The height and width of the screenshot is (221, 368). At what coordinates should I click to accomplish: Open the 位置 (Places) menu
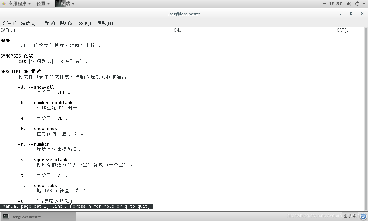[43, 4]
